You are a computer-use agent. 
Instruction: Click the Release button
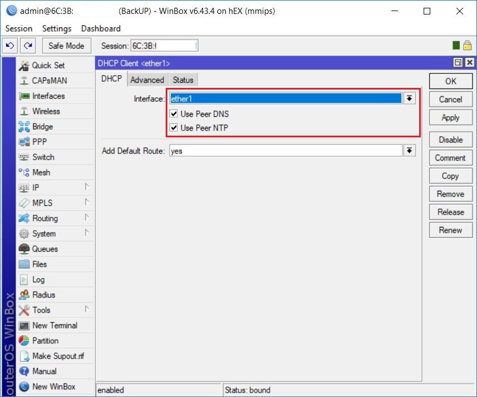451,212
